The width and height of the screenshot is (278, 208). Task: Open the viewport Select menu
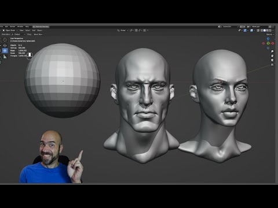click(x=28, y=31)
